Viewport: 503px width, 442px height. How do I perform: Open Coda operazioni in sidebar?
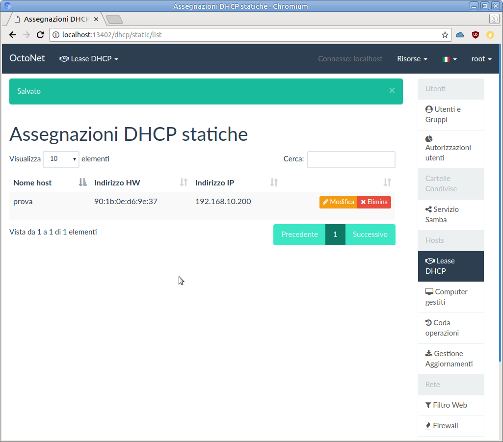(450, 328)
